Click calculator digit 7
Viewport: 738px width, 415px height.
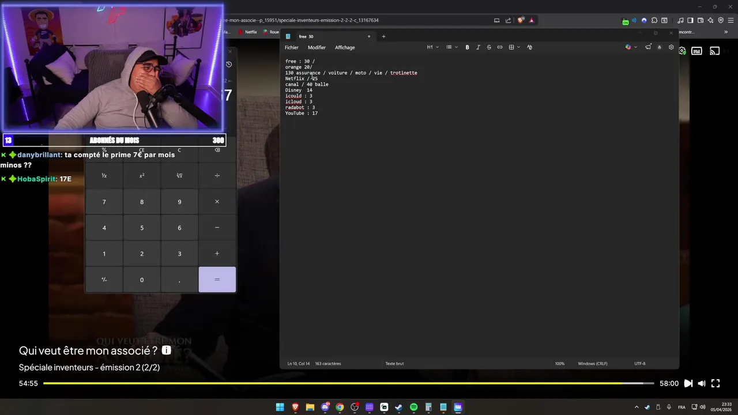click(104, 202)
